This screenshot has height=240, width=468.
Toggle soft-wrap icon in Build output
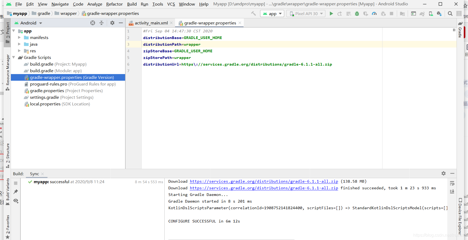452,183
